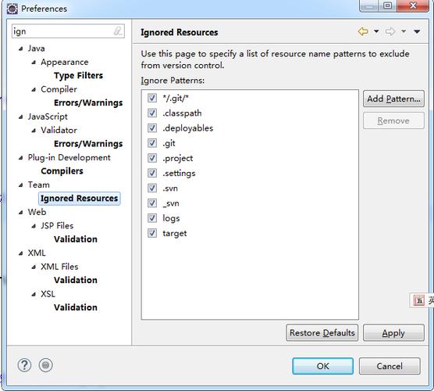Viewport: 434px width, 391px height.
Task: Click the Add Pattern button
Action: point(393,99)
